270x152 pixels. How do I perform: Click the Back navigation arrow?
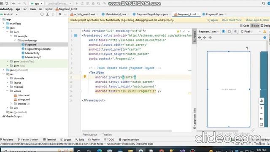pos(13,3)
